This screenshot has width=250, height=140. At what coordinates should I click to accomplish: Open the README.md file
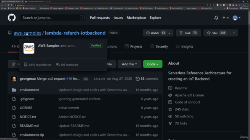coord(29,126)
